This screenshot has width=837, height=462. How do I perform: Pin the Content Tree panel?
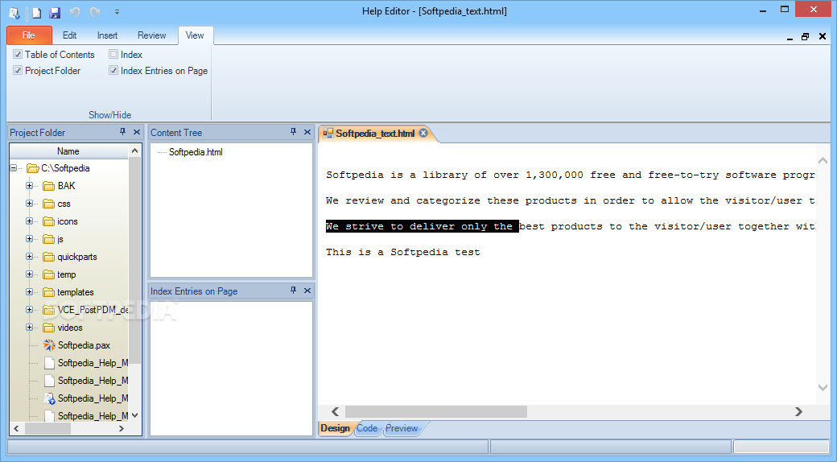click(x=293, y=132)
